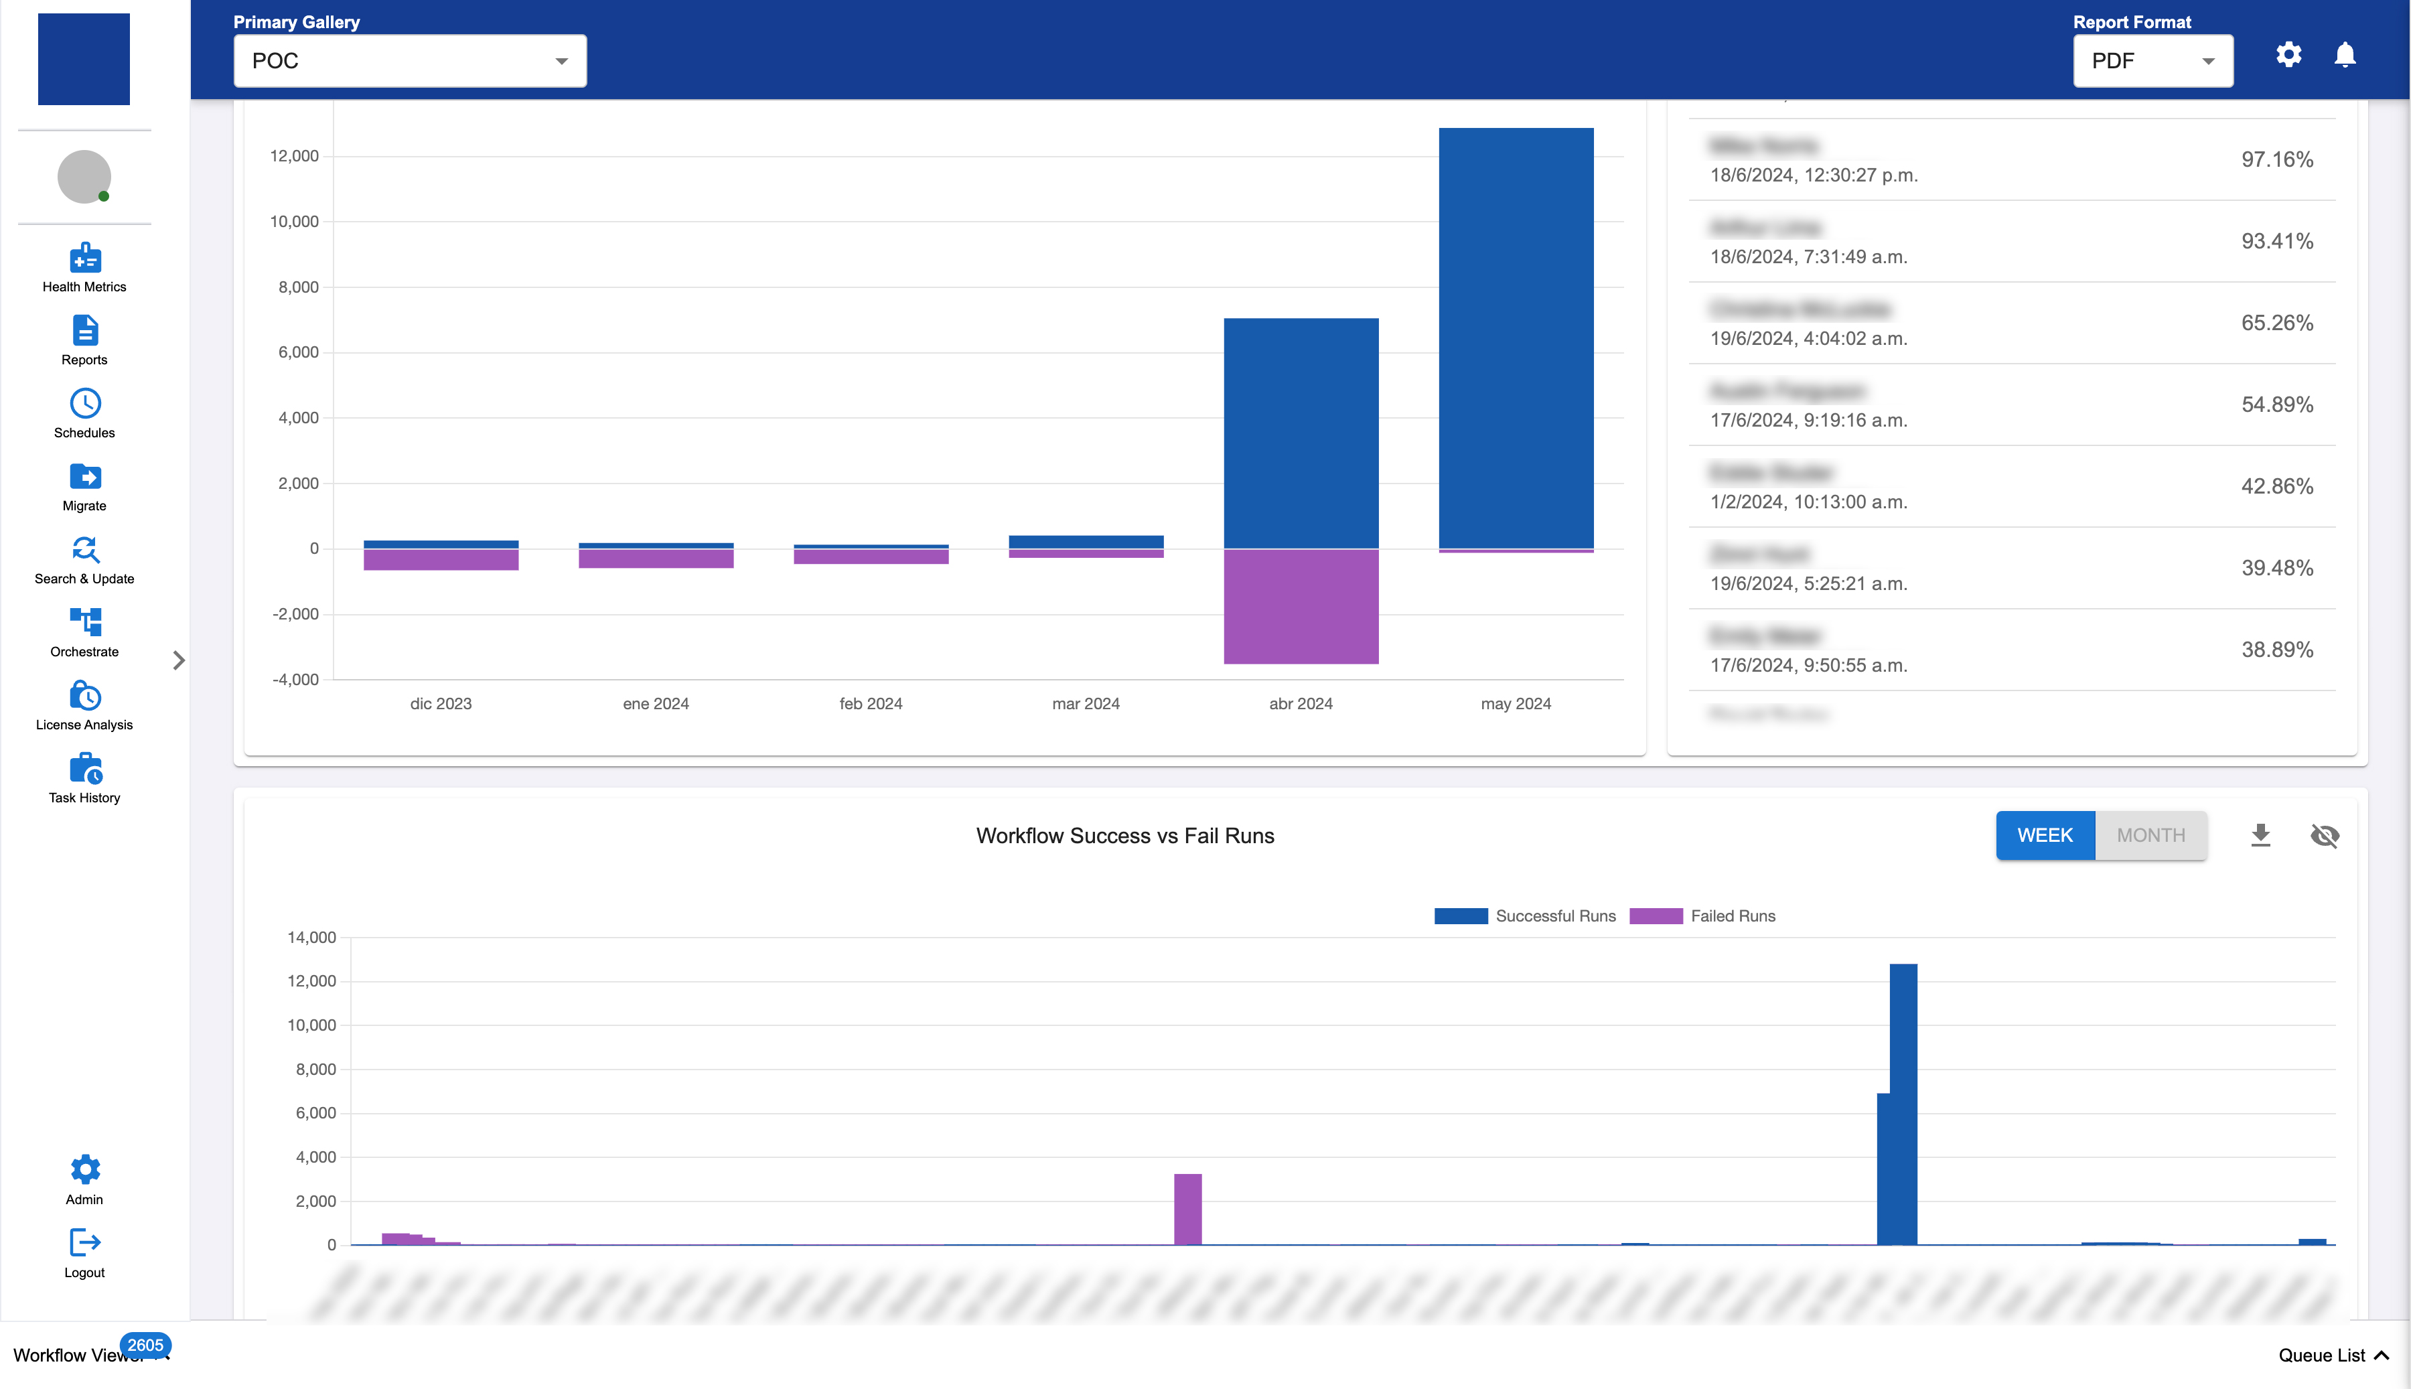Click the notifications bell icon

click(2344, 56)
